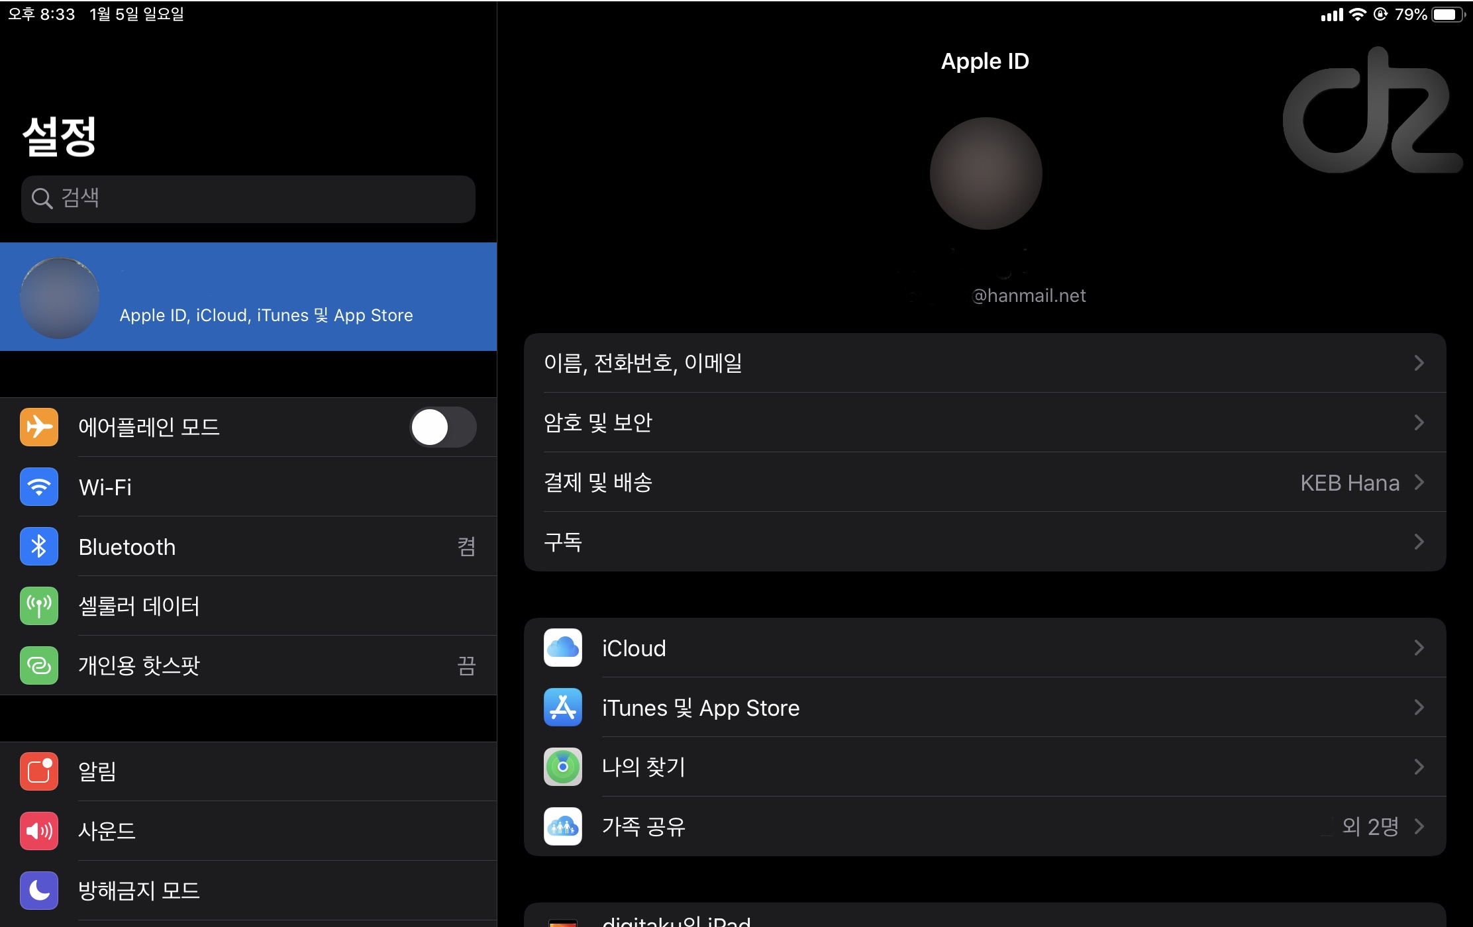Image resolution: width=1473 pixels, height=927 pixels.
Task: Tap the Personal Hotspot link icon
Action: [x=39, y=665]
